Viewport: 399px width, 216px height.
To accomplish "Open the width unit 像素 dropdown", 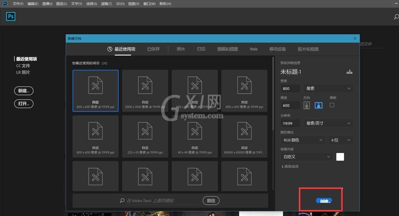I will tap(328, 88).
